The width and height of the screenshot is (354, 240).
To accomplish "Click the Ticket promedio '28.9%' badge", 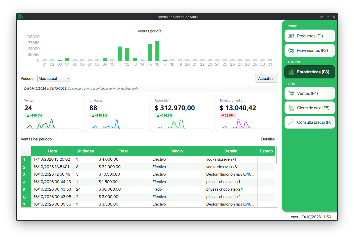I will click(x=228, y=116).
